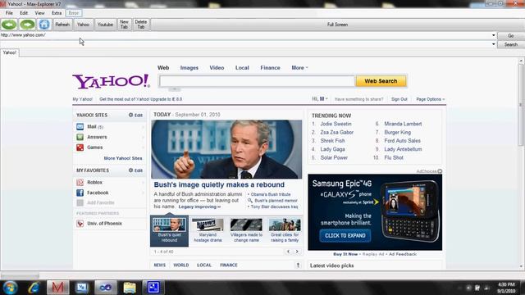
Task: Click the Refresh toolbar button
Action: click(x=62, y=25)
